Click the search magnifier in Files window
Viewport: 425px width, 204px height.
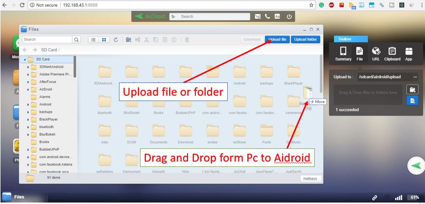coord(76,40)
